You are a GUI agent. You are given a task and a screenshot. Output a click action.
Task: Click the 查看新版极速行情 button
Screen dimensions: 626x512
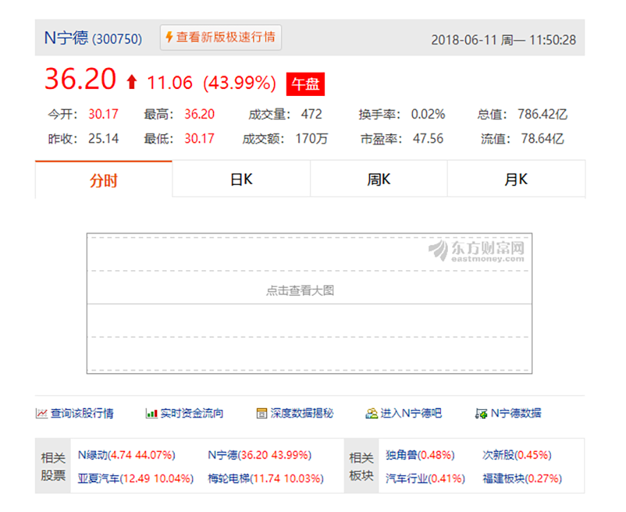[220, 38]
